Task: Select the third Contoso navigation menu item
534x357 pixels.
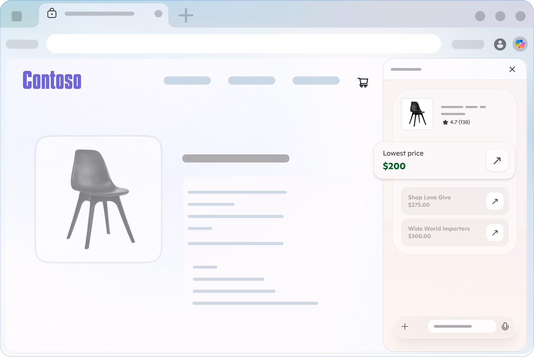Action: click(316, 80)
